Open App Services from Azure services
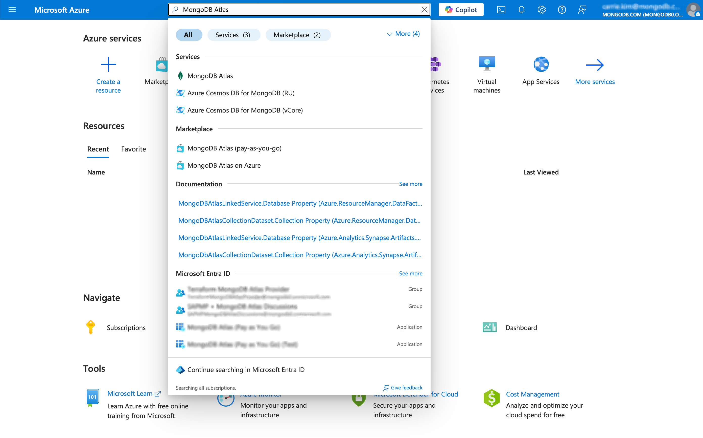The image size is (703, 438). [x=541, y=64]
